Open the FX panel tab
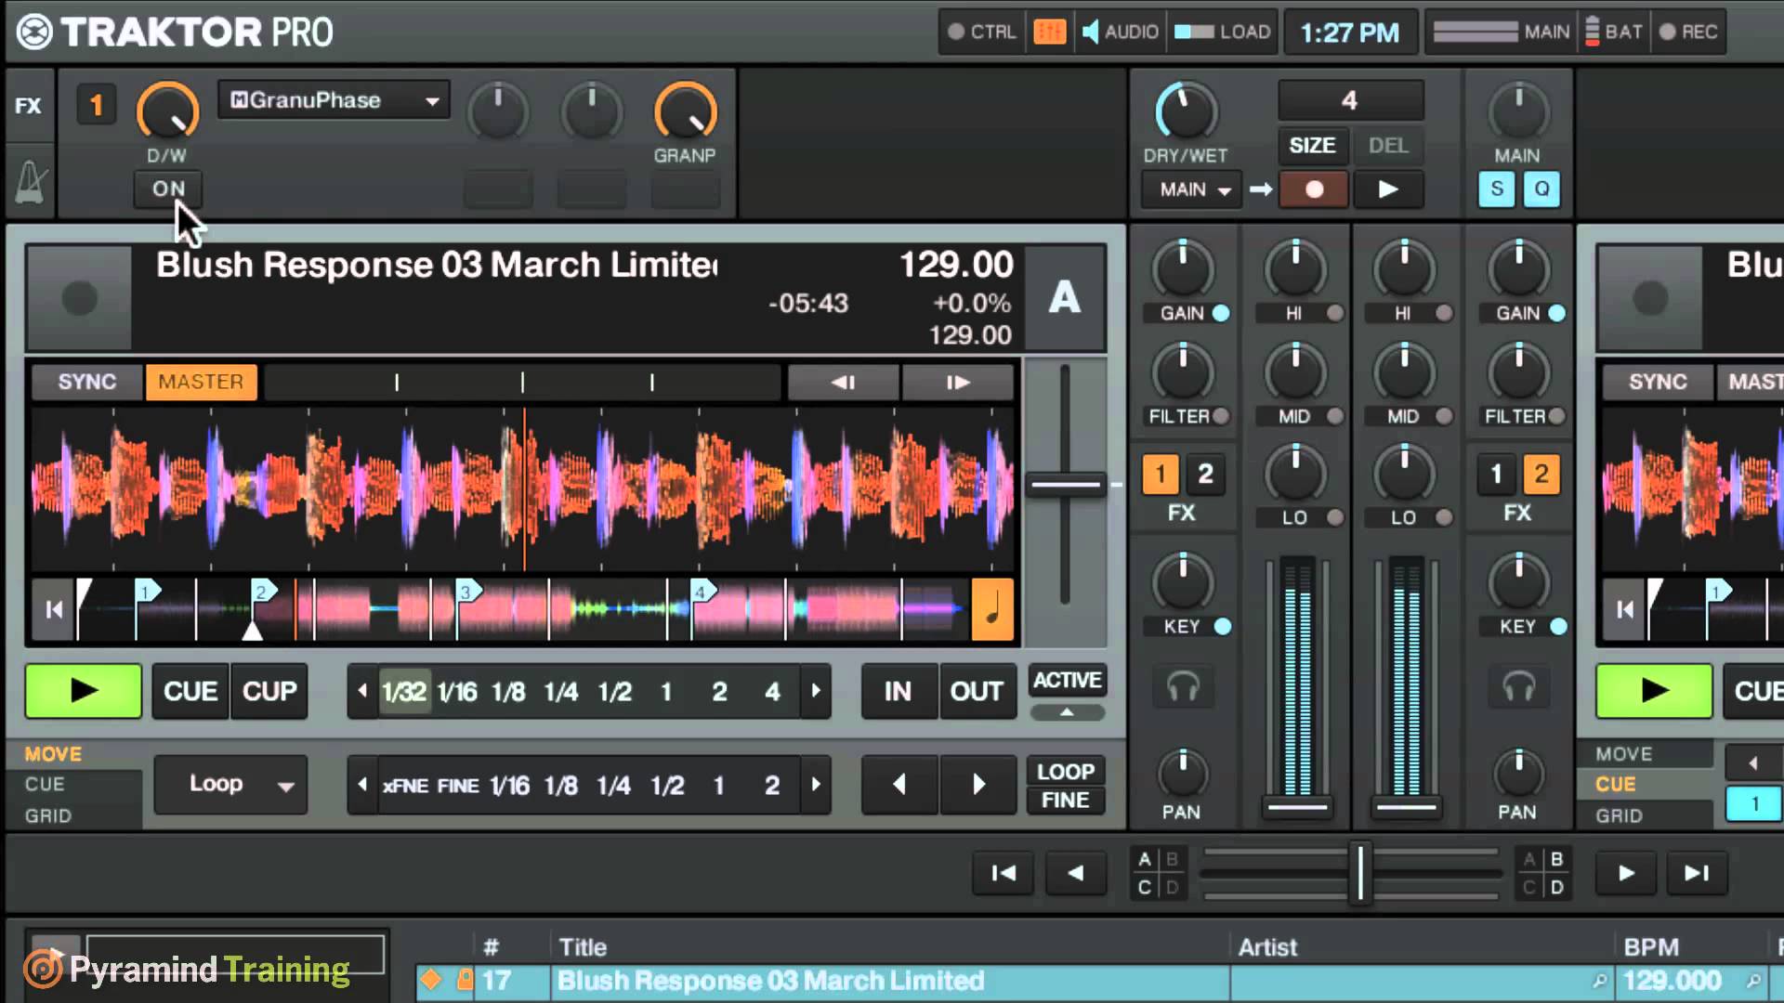Viewport: 1784px width, 1003px height. click(x=29, y=106)
